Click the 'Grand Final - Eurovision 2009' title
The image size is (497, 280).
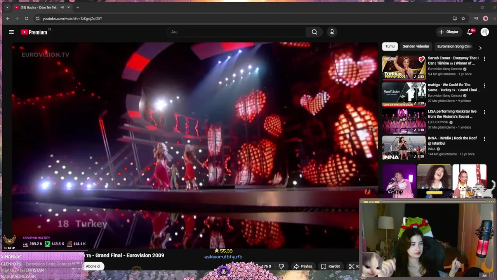130,255
